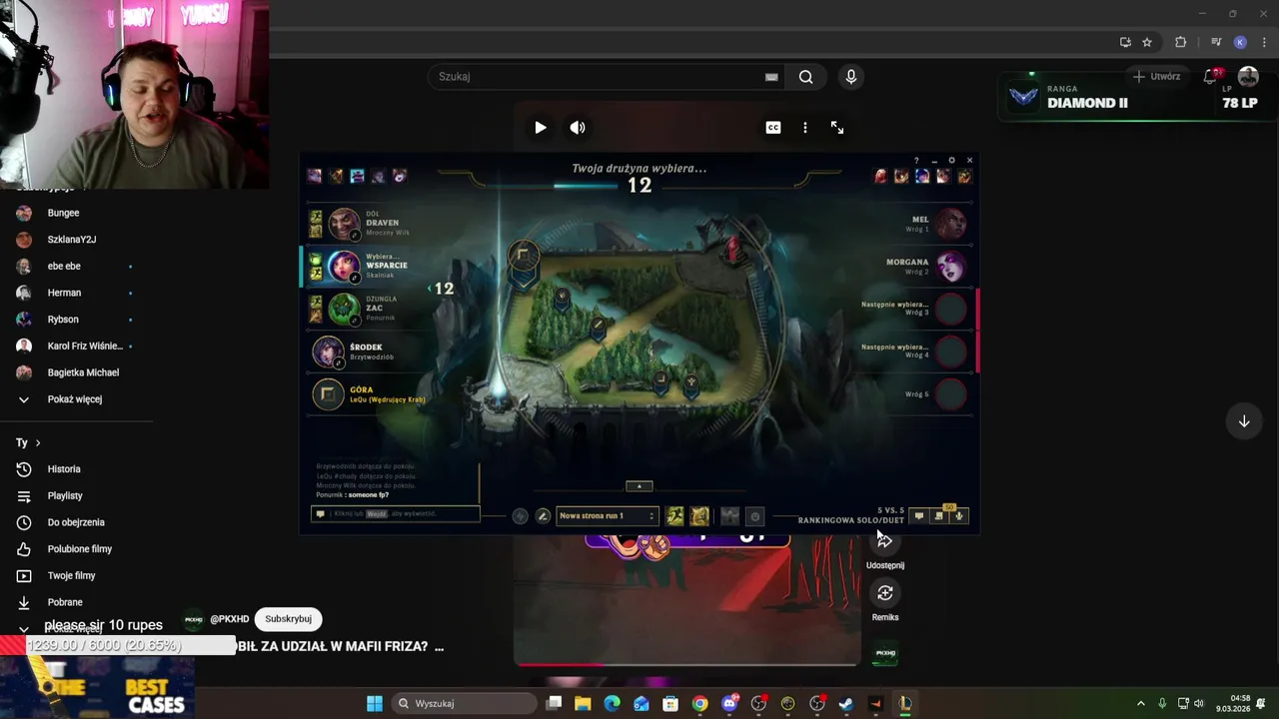This screenshot has height=719, width=1279.
Task: Mute the YouTube video volume
Action: point(578,128)
